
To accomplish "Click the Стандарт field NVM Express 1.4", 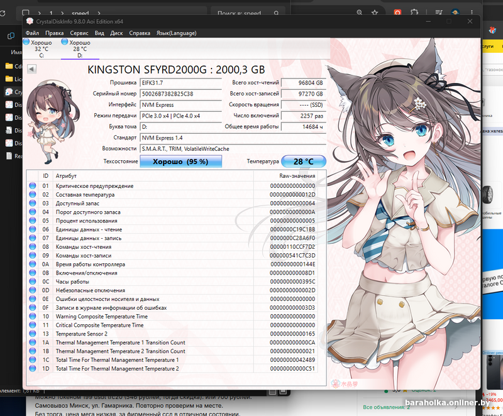I will click(x=233, y=138).
